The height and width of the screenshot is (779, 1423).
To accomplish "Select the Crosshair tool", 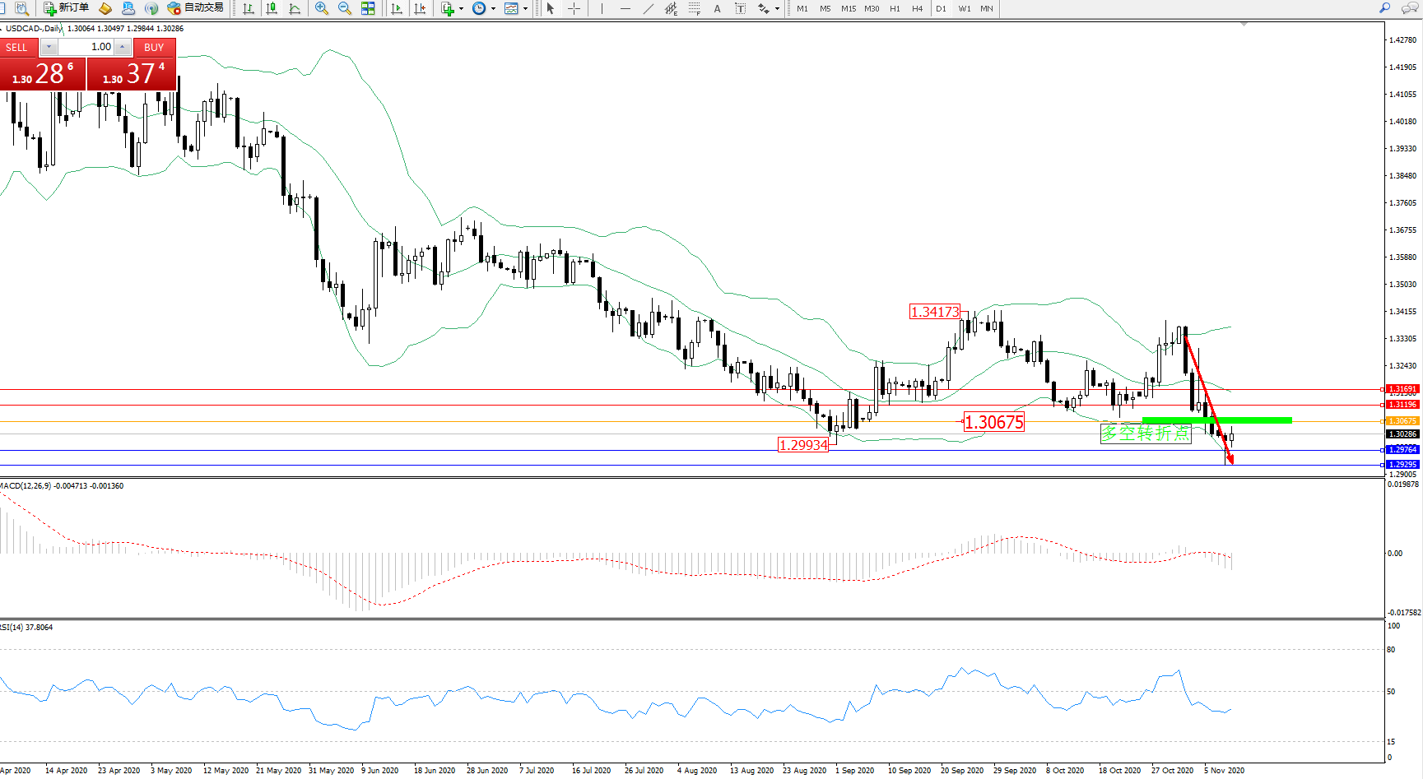I will click(574, 8).
